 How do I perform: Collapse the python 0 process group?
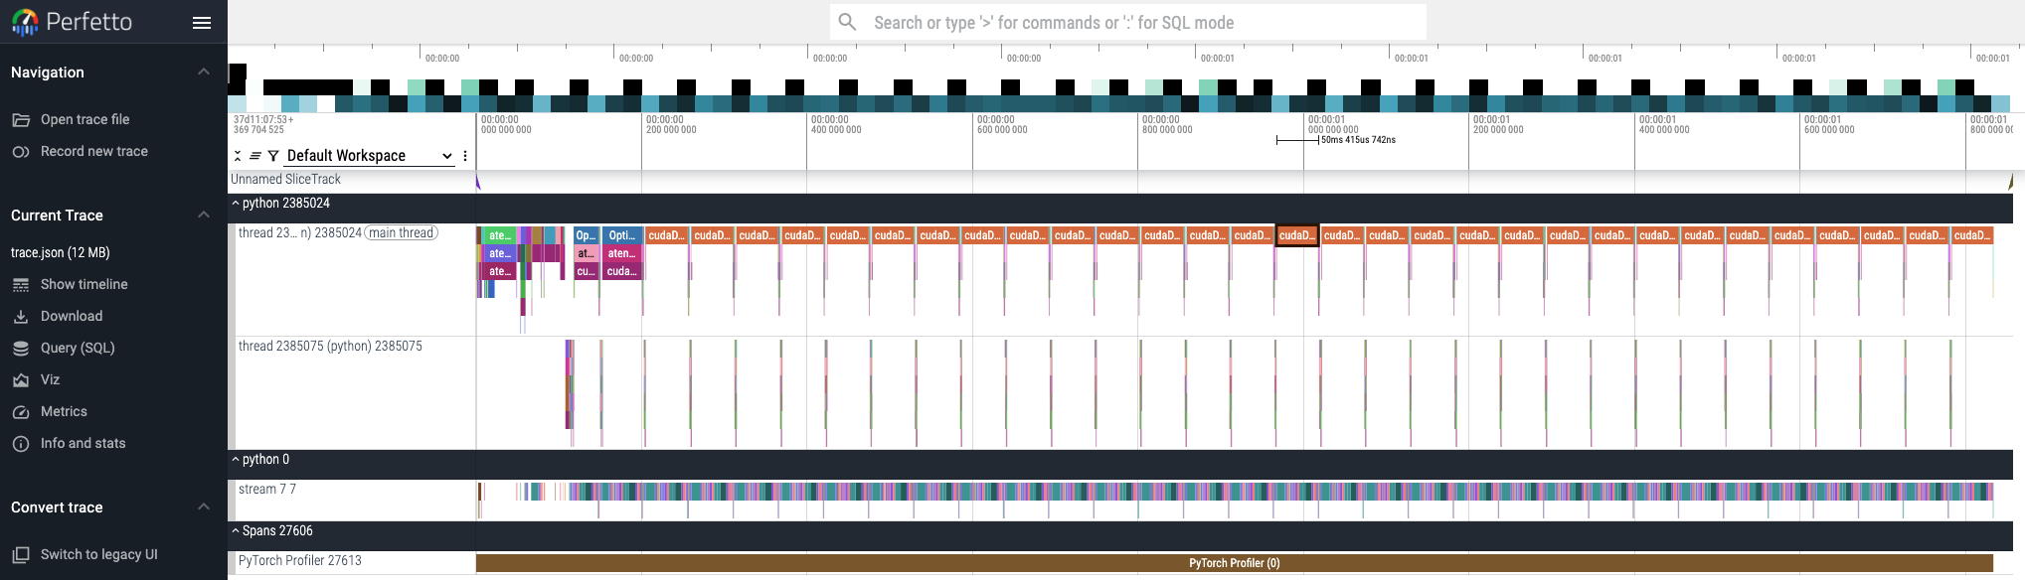click(236, 460)
